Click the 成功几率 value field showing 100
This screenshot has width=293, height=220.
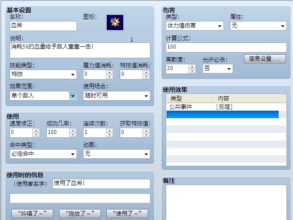(58, 133)
